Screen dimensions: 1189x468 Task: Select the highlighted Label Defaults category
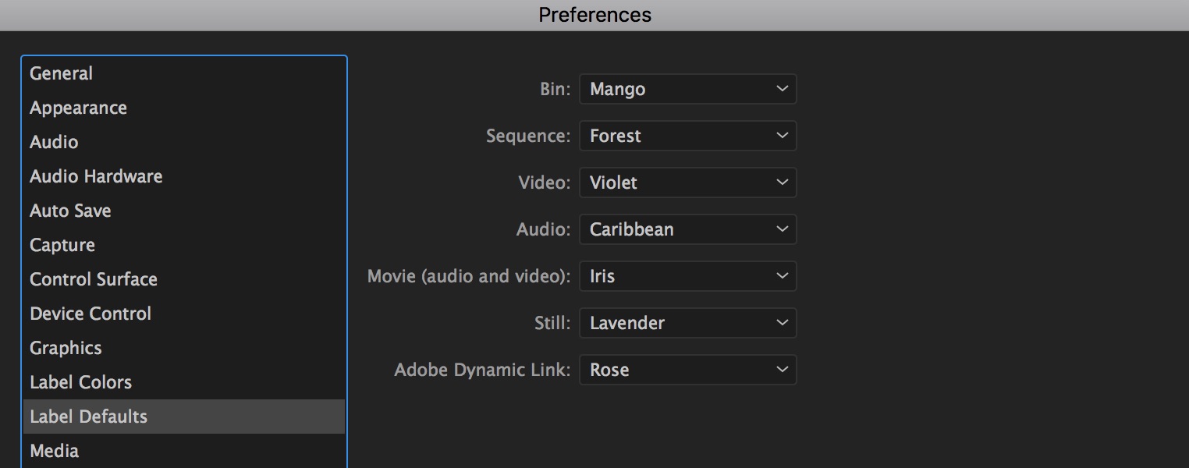184,417
